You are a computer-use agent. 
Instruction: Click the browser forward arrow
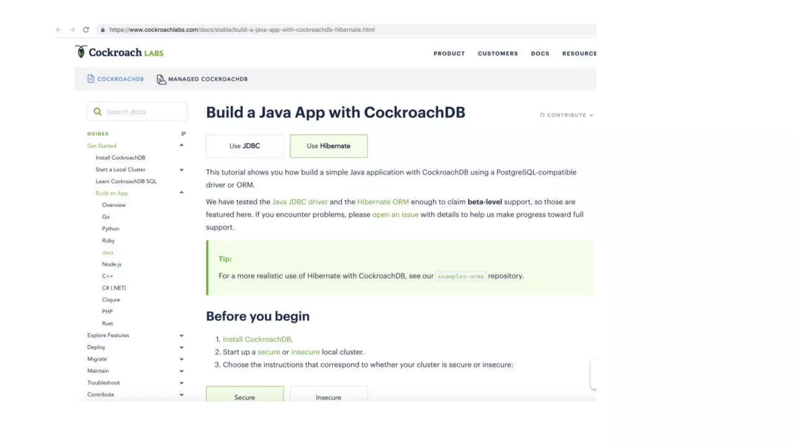[72, 30]
